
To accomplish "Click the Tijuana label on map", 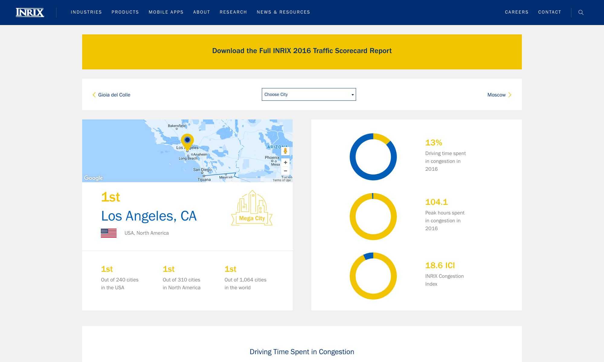I will click(204, 179).
